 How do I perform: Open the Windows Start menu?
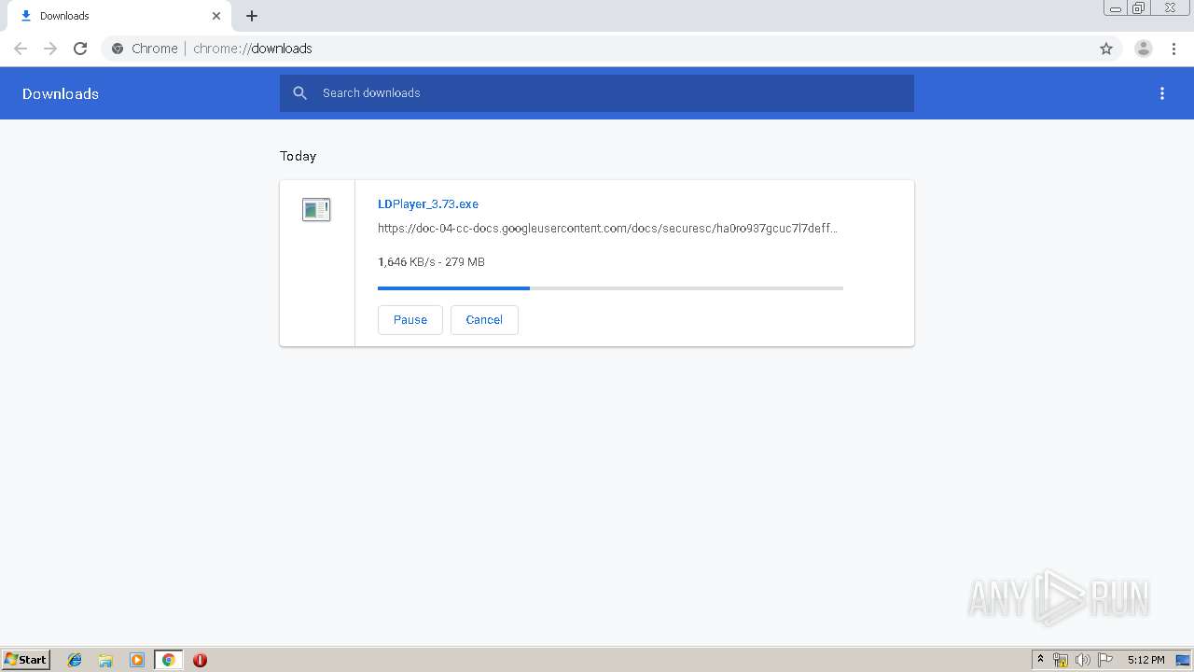[26, 660]
